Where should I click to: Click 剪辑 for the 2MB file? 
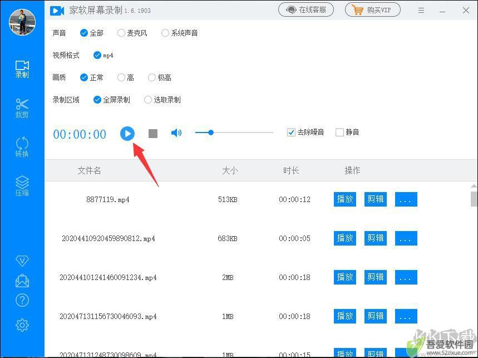coord(376,277)
